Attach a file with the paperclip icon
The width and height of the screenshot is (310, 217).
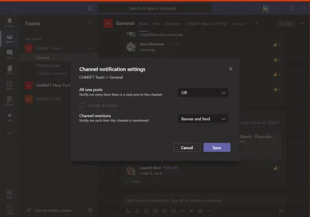(138, 211)
